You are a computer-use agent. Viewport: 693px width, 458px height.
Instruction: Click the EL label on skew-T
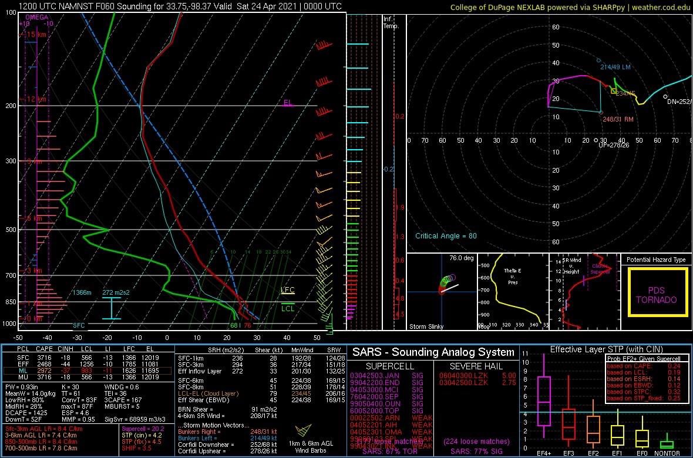tap(288, 103)
